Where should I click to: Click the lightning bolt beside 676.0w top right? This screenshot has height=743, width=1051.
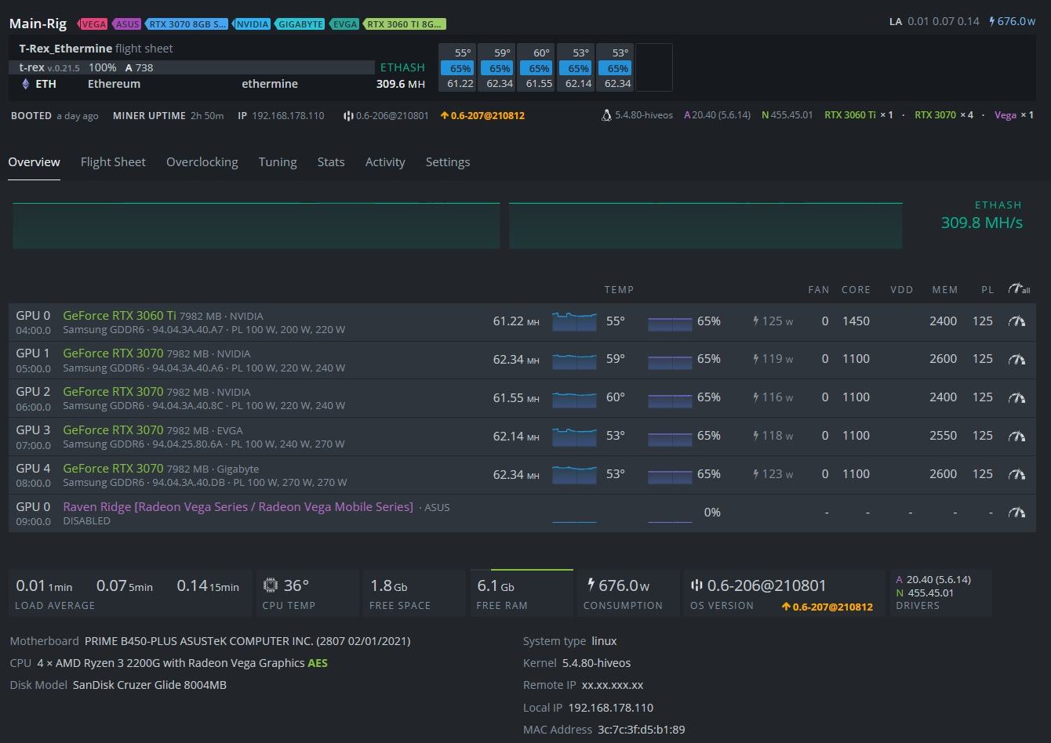tap(993, 21)
